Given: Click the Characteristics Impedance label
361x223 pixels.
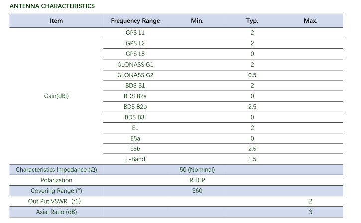Looking at the screenshot, I should click(x=56, y=170).
